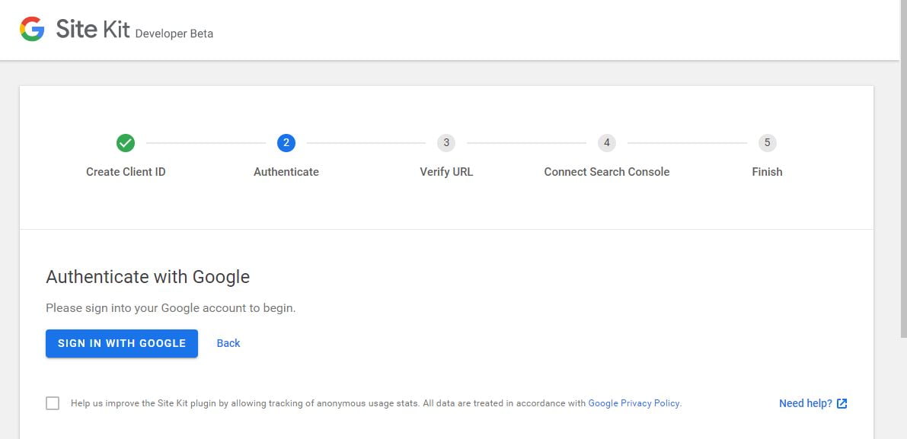This screenshot has height=439, width=907.
Task: Click the blue circled step 2 icon
Action: 286,143
